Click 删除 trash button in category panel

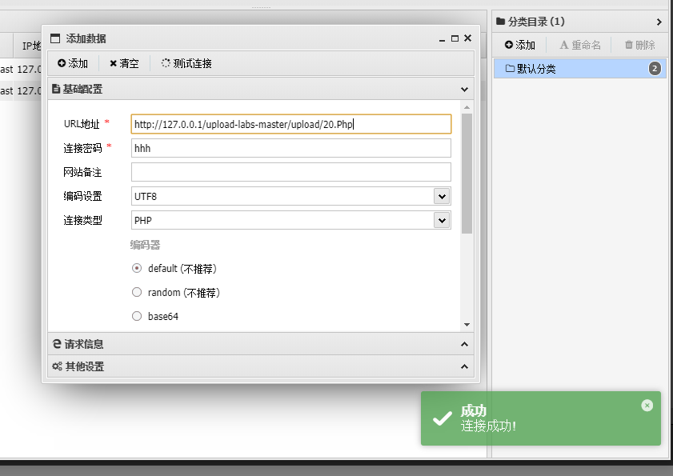[x=639, y=45]
